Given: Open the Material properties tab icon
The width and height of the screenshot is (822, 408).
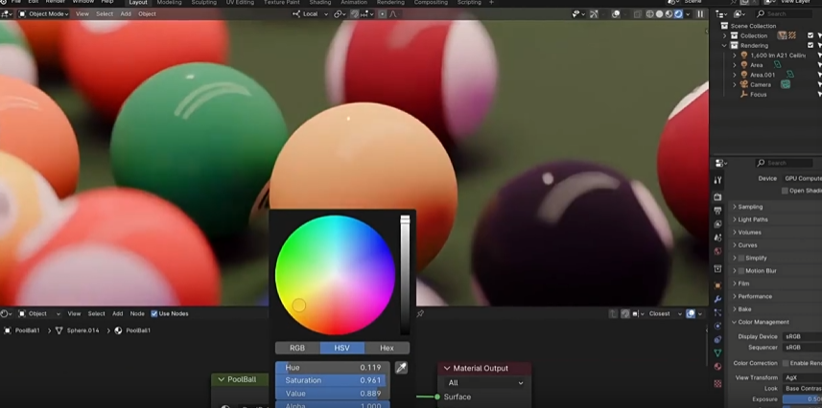Looking at the screenshot, I should pos(717,367).
